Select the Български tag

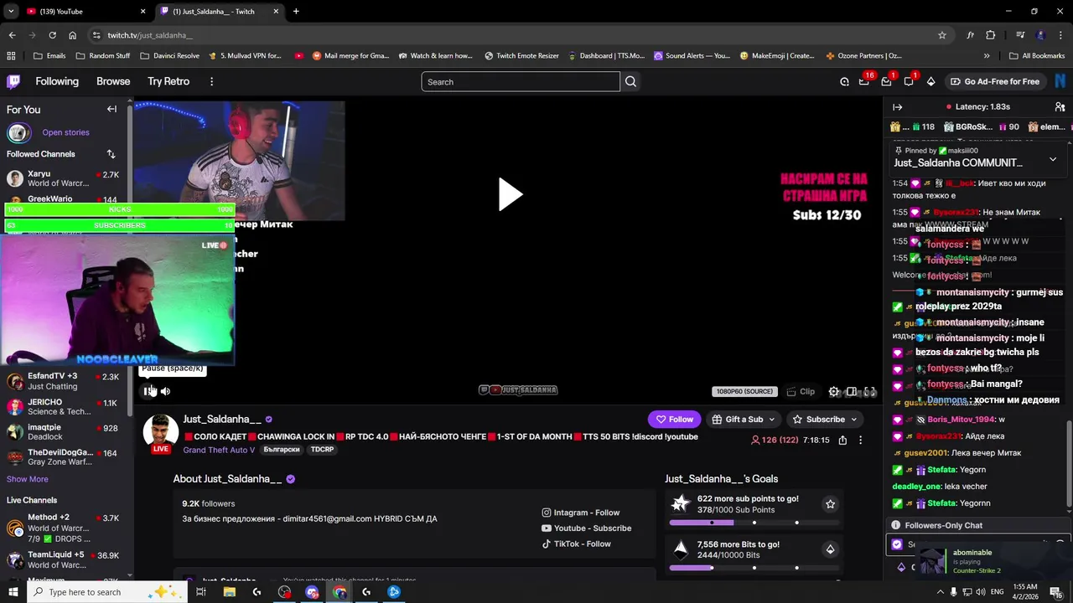tap(281, 450)
